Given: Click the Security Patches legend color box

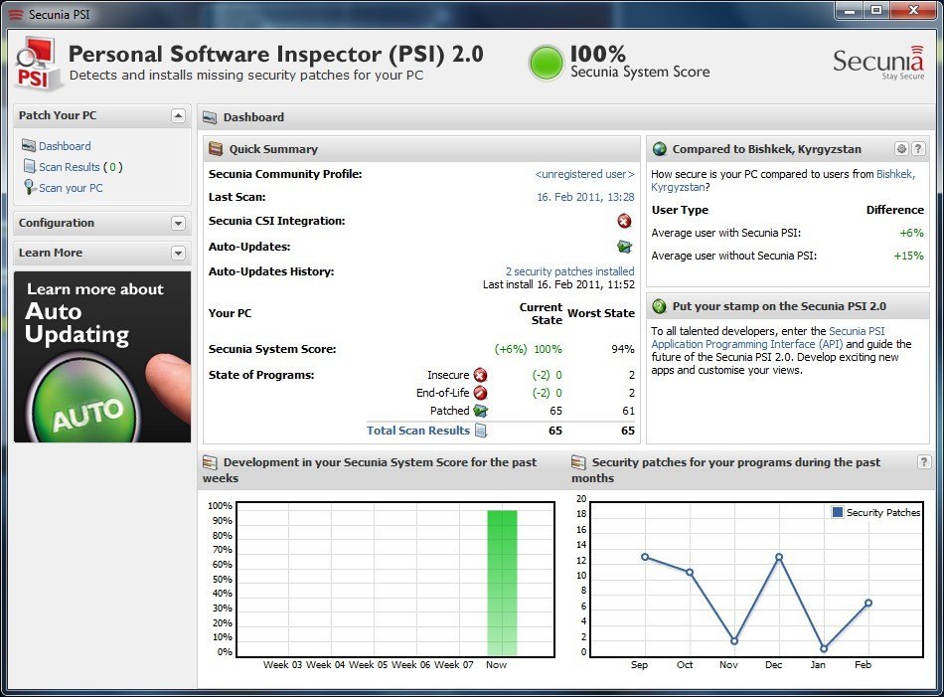Looking at the screenshot, I should point(838,512).
